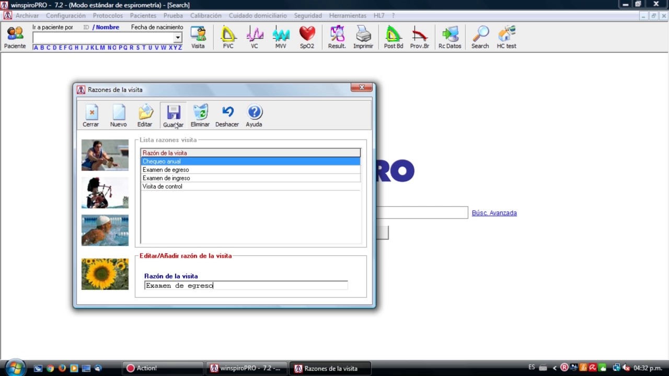Click the main search field behind the dialog

(422, 213)
